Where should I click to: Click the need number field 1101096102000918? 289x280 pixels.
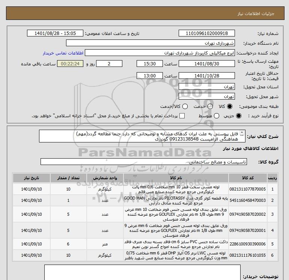(x=206, y=33)
